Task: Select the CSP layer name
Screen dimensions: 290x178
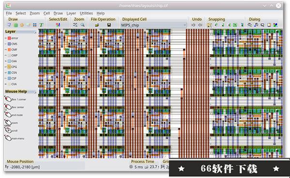Action: [14, 78]
